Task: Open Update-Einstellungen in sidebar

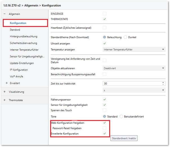Action: click(22, 63)
